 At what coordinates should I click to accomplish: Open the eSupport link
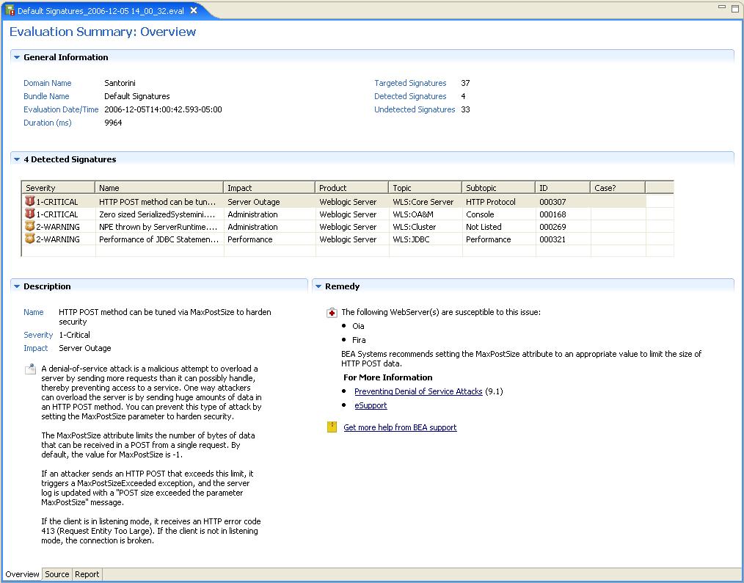pyautogui.click(x=371, y=405)
